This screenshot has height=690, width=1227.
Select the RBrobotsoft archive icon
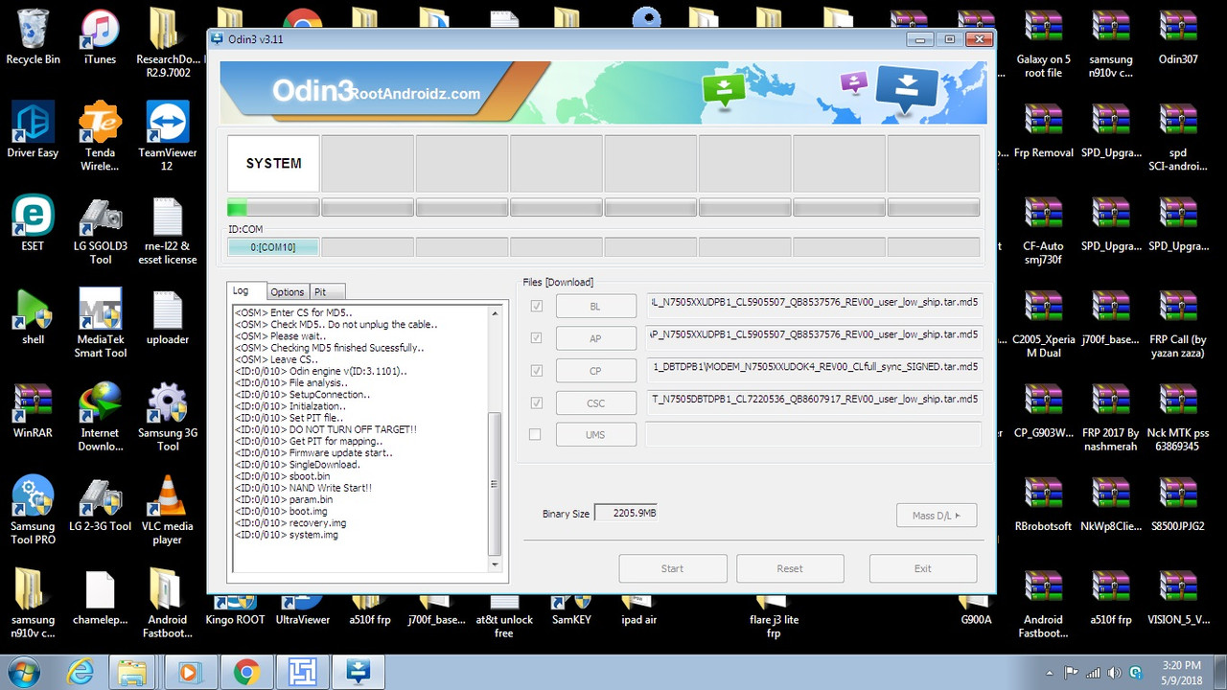[1043, 504]
